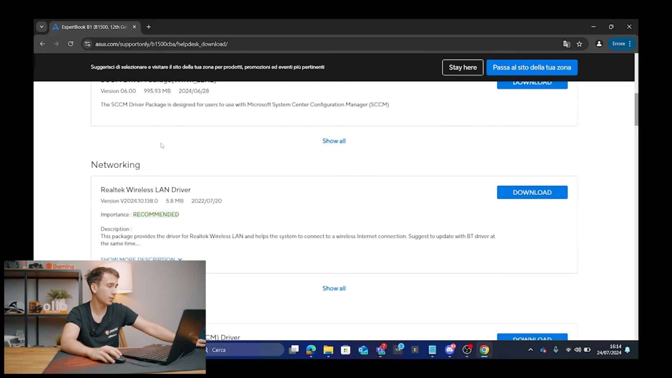Open the volume tray icon
Screen dimensions: 672x378
[x=578, y=350]
